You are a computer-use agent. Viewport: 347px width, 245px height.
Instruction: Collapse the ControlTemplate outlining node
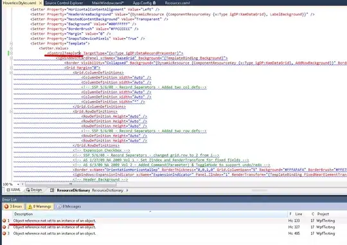[11, 53]
